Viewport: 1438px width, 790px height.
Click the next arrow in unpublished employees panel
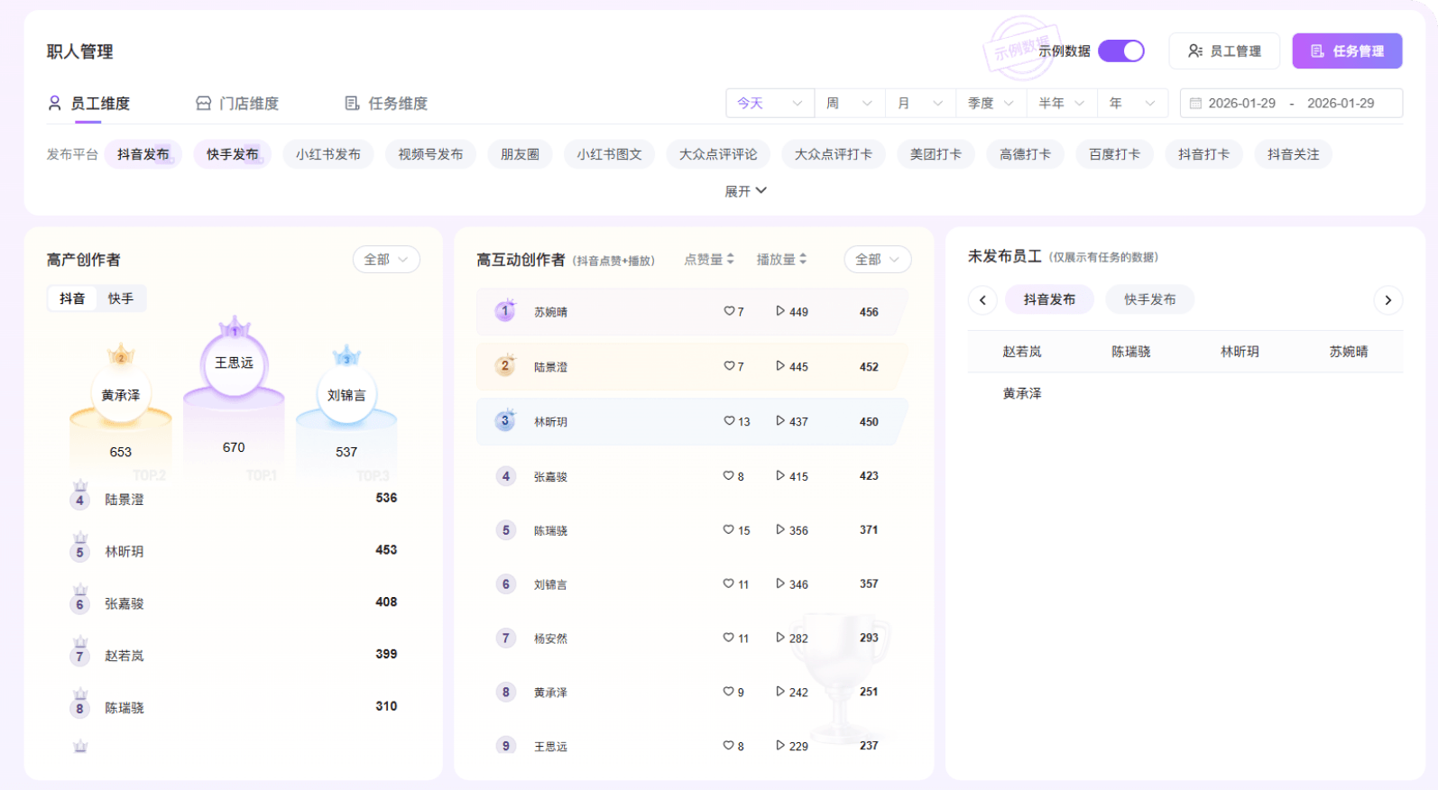point(1387,300)
